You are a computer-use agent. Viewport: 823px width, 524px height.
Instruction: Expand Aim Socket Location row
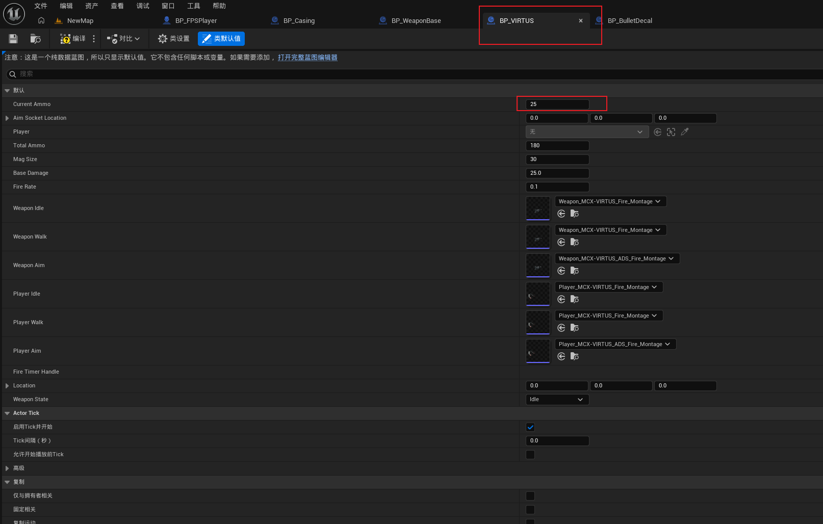coord(7,118)
